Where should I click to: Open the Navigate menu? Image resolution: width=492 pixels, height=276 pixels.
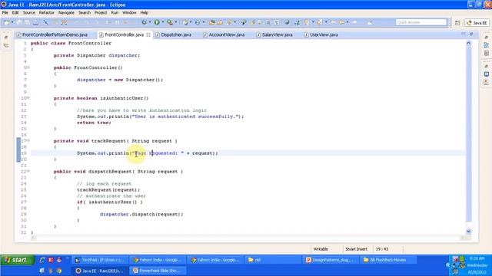click(66, 13)
